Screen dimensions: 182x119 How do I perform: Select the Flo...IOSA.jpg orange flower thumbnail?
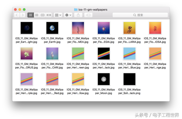click(x=155, y=28)
